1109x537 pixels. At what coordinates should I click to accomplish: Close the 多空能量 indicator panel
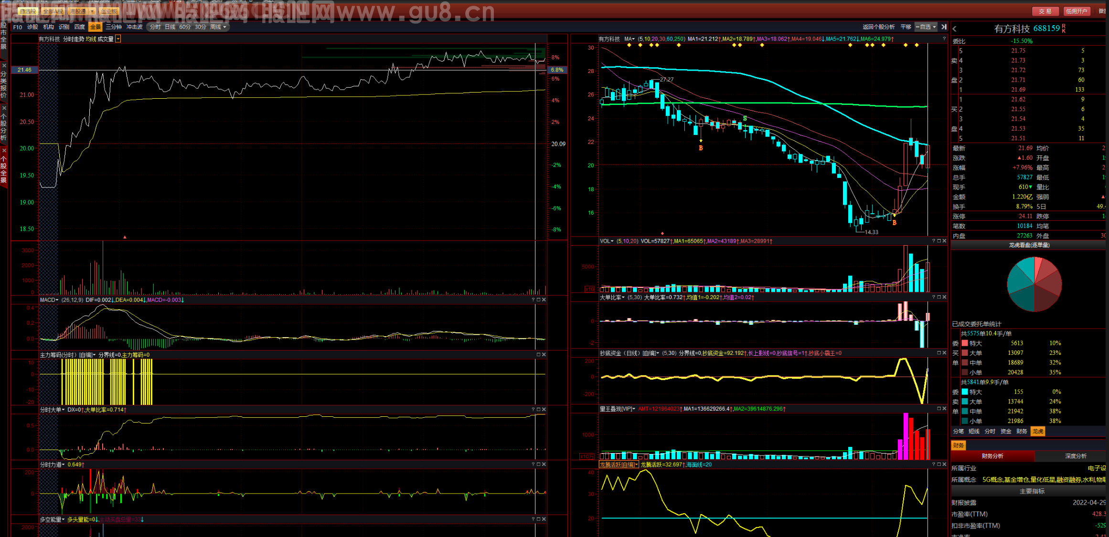544,519
